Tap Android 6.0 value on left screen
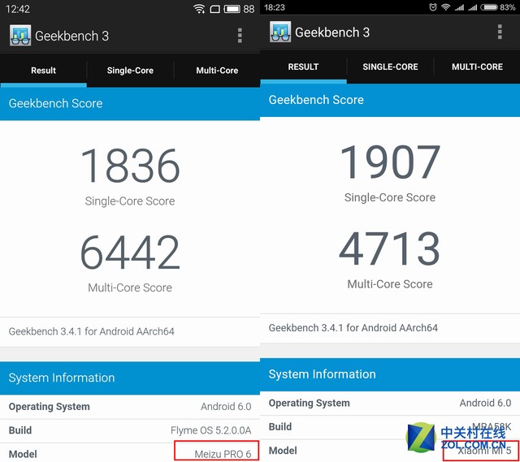520x462 pixels. tap(226, 407)
